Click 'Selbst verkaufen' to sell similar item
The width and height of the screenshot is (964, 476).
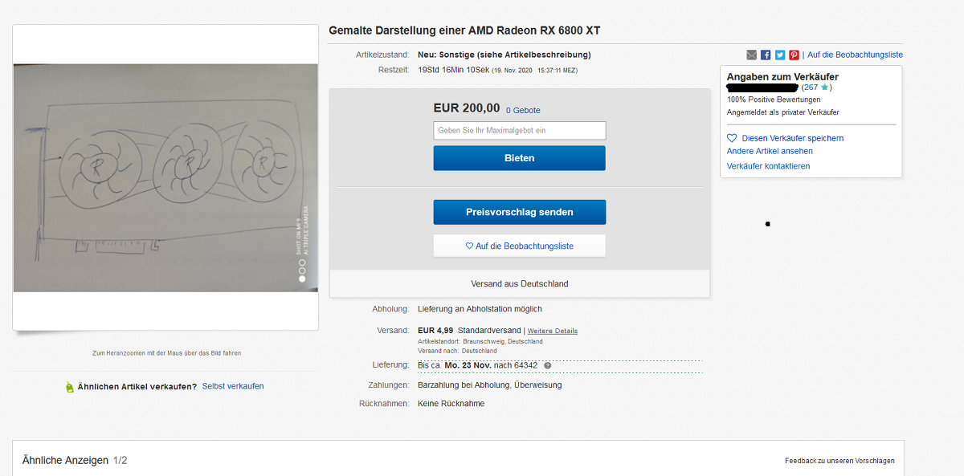pos(234,386)
